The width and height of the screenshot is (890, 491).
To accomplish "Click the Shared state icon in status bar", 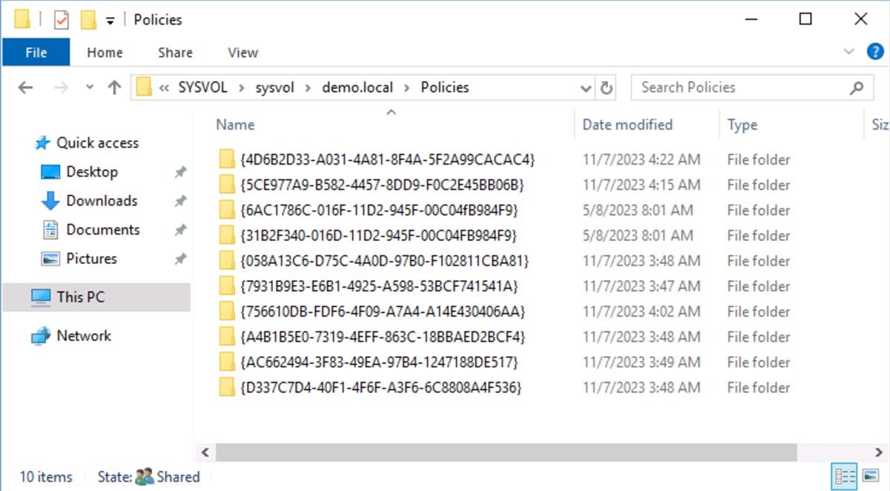I will pos(147,476).
